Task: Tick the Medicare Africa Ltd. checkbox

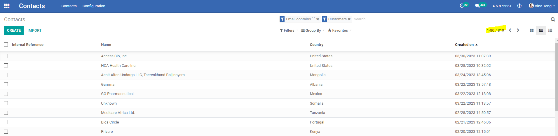Action: (x=6, y=113)
